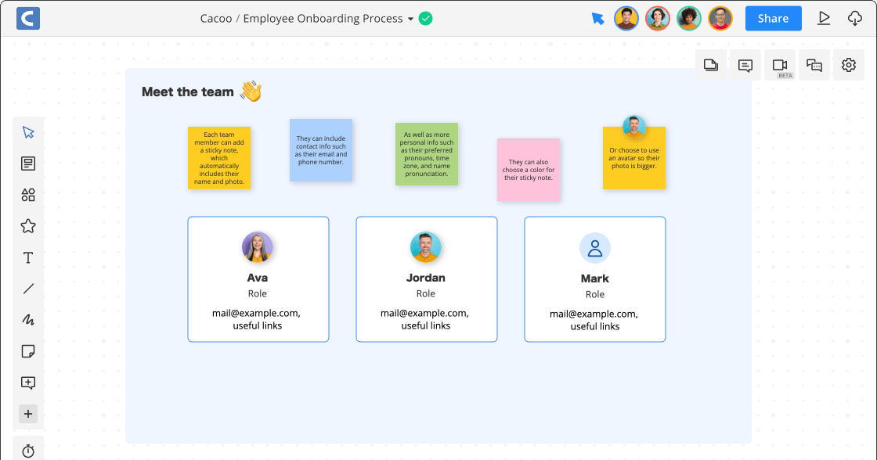This screenshot has width=877, height=460.
Task: Open the diagram settings gear
Action: [849, 65]
